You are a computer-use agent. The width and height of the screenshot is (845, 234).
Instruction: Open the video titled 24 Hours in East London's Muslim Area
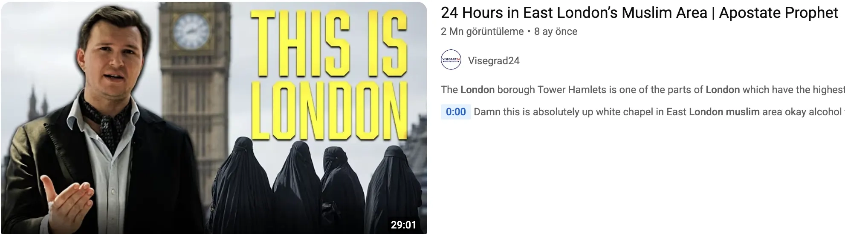coord(639,13)
